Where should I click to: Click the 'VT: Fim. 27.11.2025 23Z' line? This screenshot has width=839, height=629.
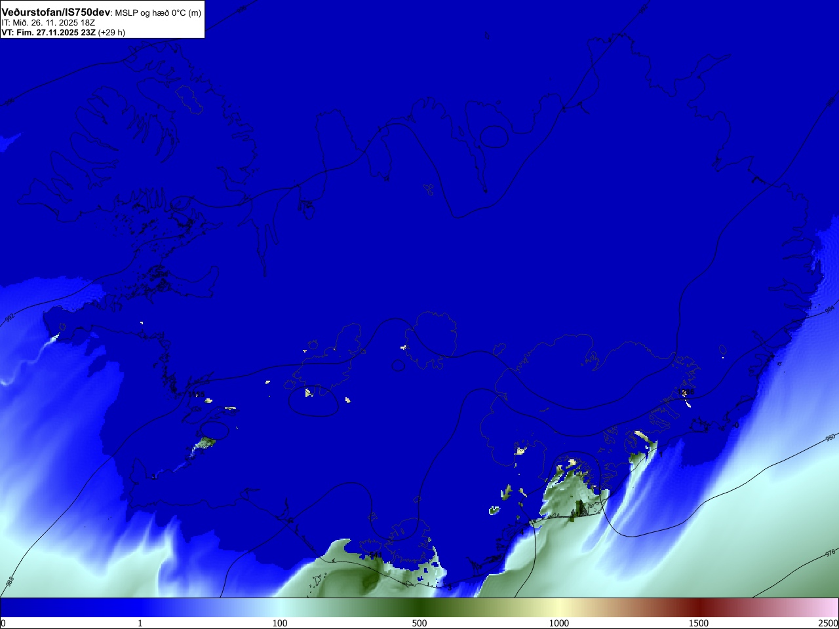[x=49, y=33]
